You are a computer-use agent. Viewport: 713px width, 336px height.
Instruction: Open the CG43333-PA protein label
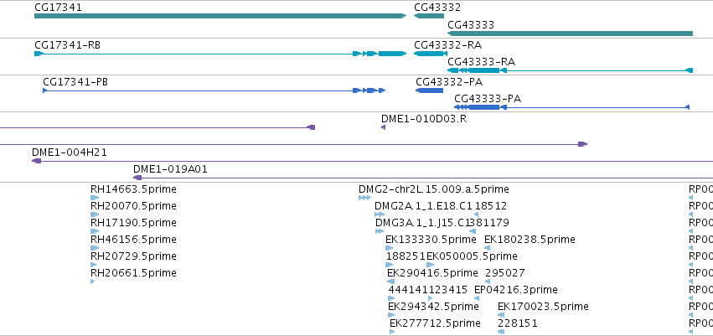488,99
